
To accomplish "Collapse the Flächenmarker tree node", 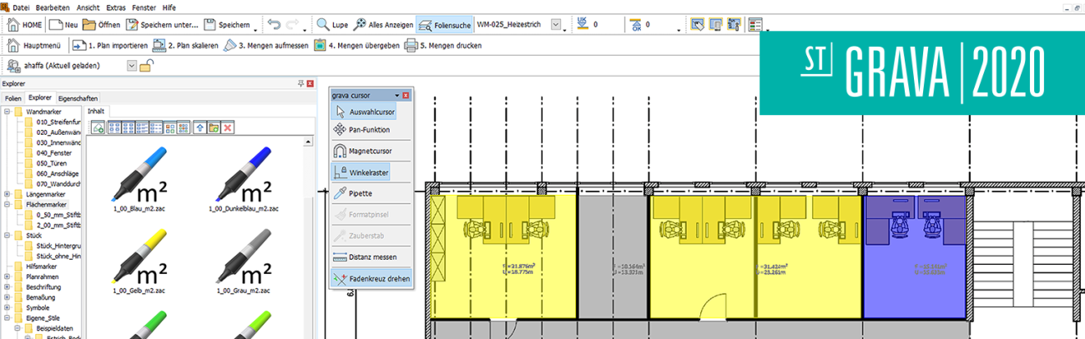I will pyautogui.click(x=8, y=204).
